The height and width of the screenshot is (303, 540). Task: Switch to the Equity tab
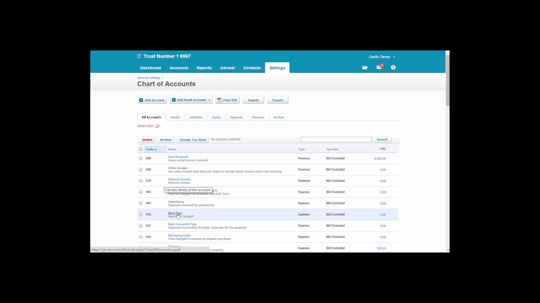(216, 117)
